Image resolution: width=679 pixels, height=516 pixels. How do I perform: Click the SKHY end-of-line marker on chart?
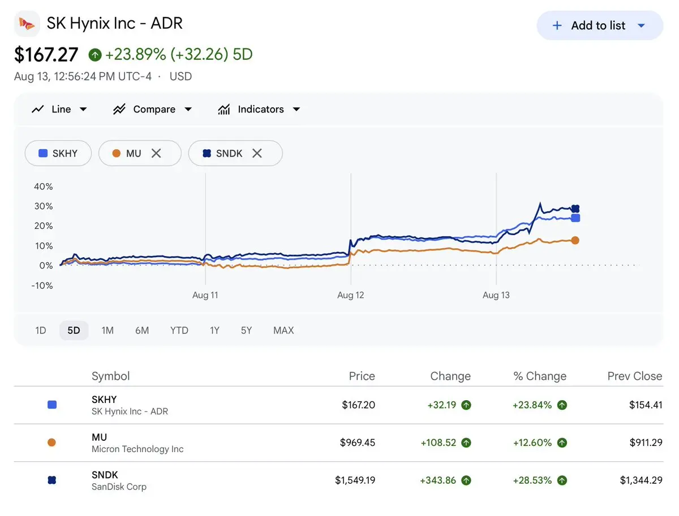(575, 218)
